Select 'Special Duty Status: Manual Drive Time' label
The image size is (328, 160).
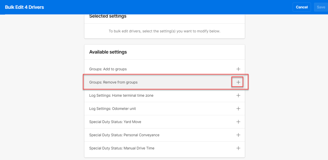click(x=122, y=148)
